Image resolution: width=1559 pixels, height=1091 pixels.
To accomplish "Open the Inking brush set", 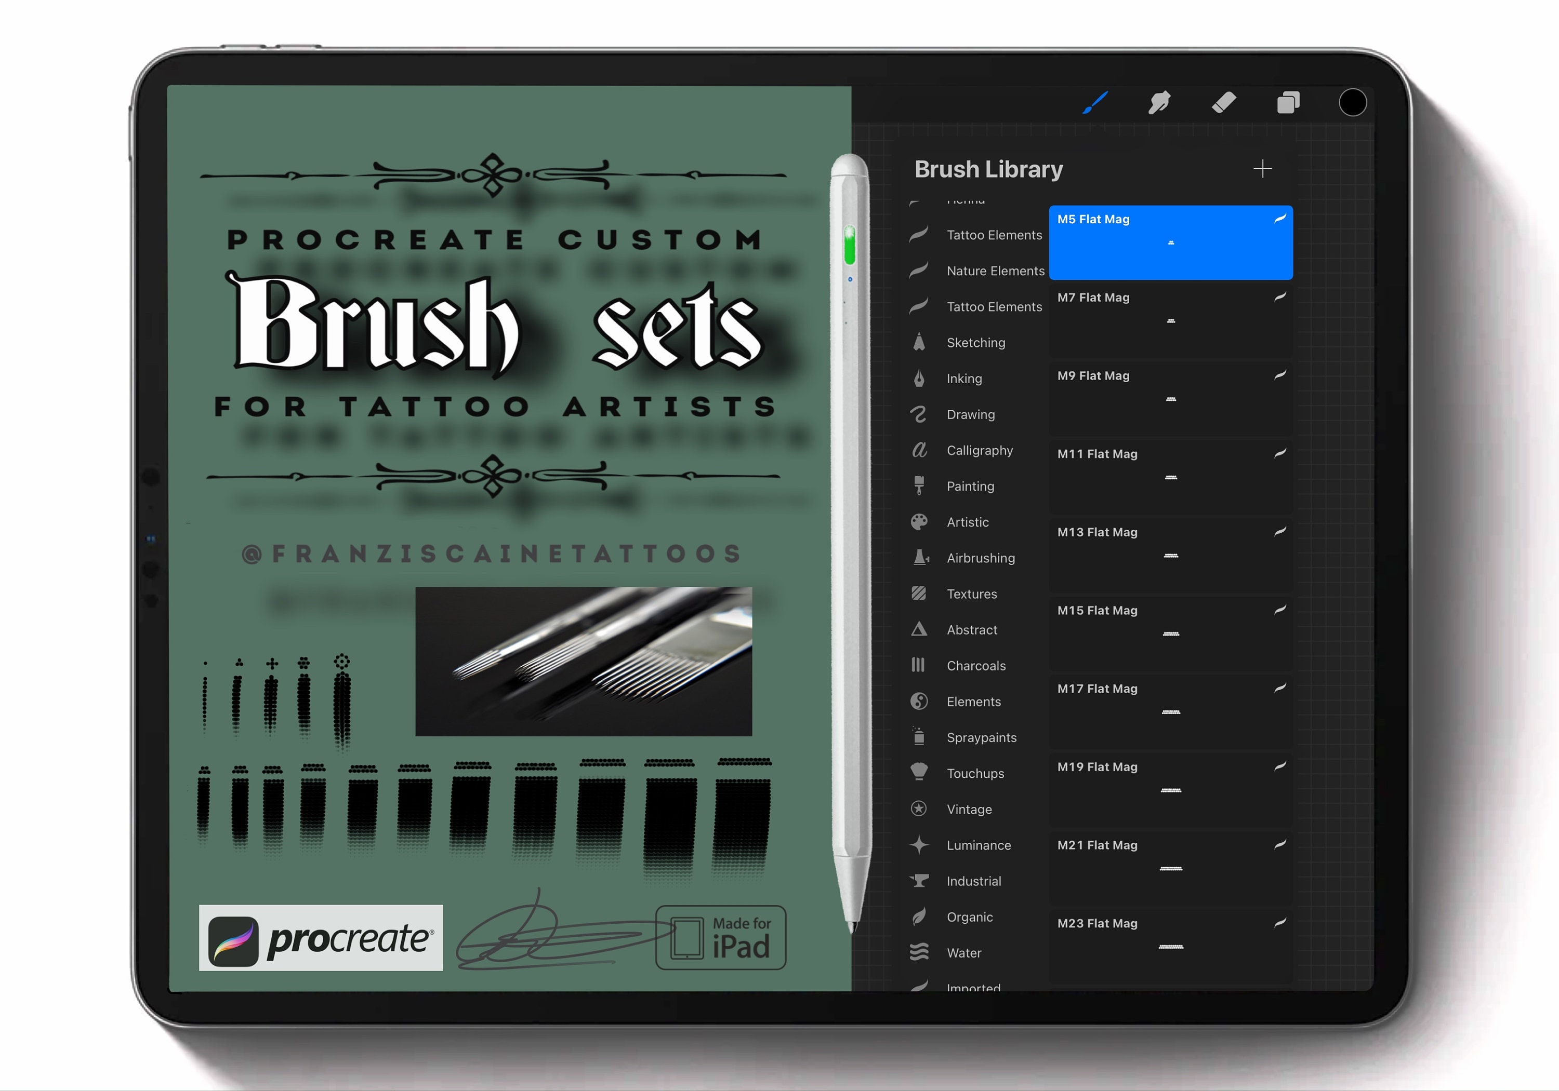I will pos(975,379).
